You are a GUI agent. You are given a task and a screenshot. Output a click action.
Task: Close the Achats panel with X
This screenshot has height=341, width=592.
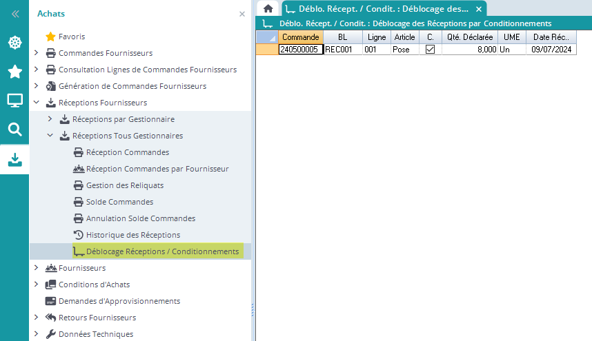241,14
